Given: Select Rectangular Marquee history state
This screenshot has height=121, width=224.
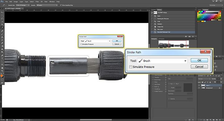Looking at the screenshot, I should (173, 19).
